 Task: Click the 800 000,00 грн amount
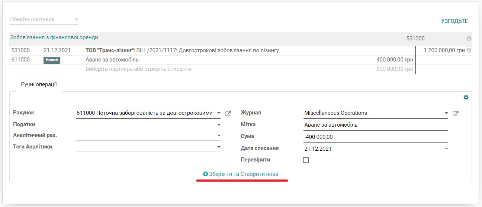point(395,69)
